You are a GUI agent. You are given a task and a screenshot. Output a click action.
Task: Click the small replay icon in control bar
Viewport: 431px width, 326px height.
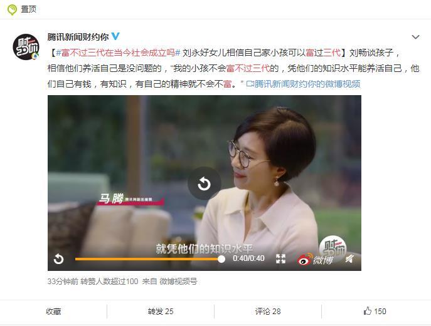[x=58, y=259]
